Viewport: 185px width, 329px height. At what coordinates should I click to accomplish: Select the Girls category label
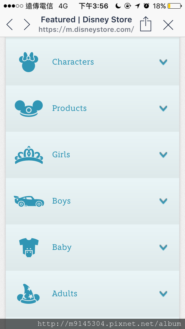pyautogui.click(x=61, y=155)
